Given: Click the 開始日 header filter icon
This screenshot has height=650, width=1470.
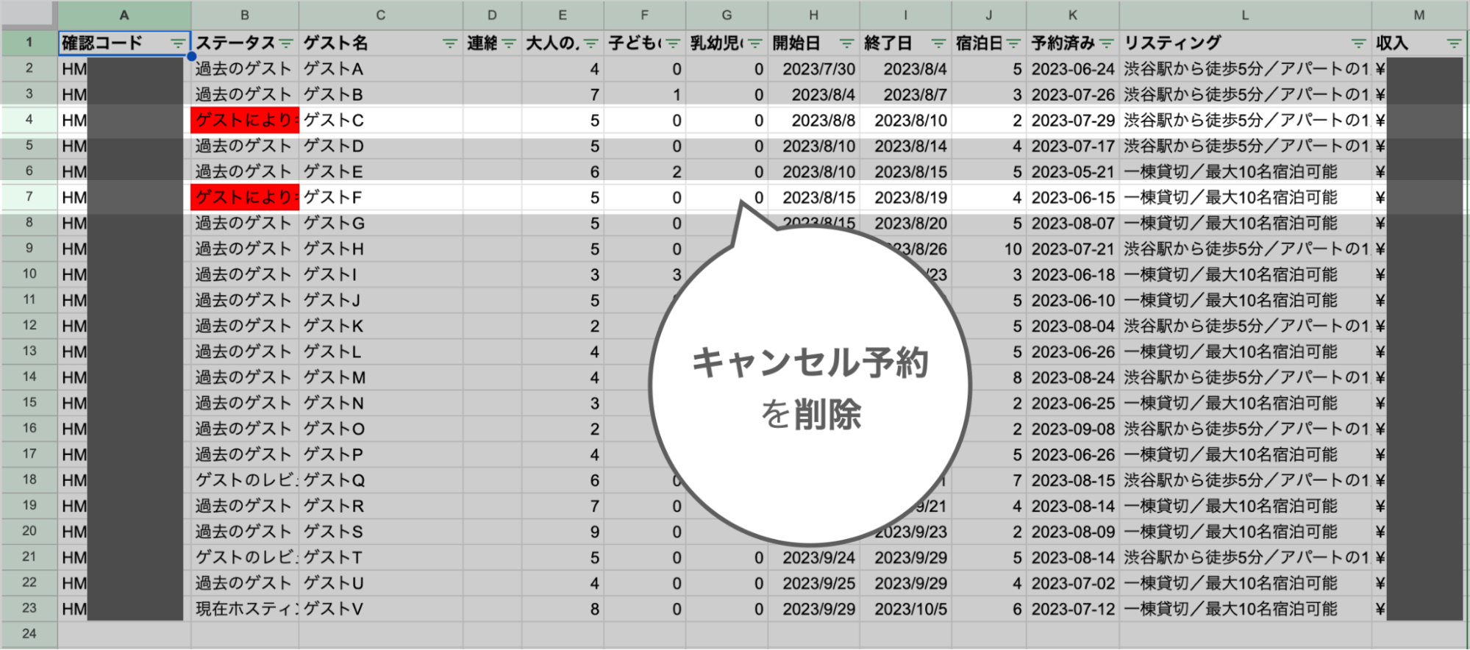Looking at the screenshot, I should tap(846, 44).
